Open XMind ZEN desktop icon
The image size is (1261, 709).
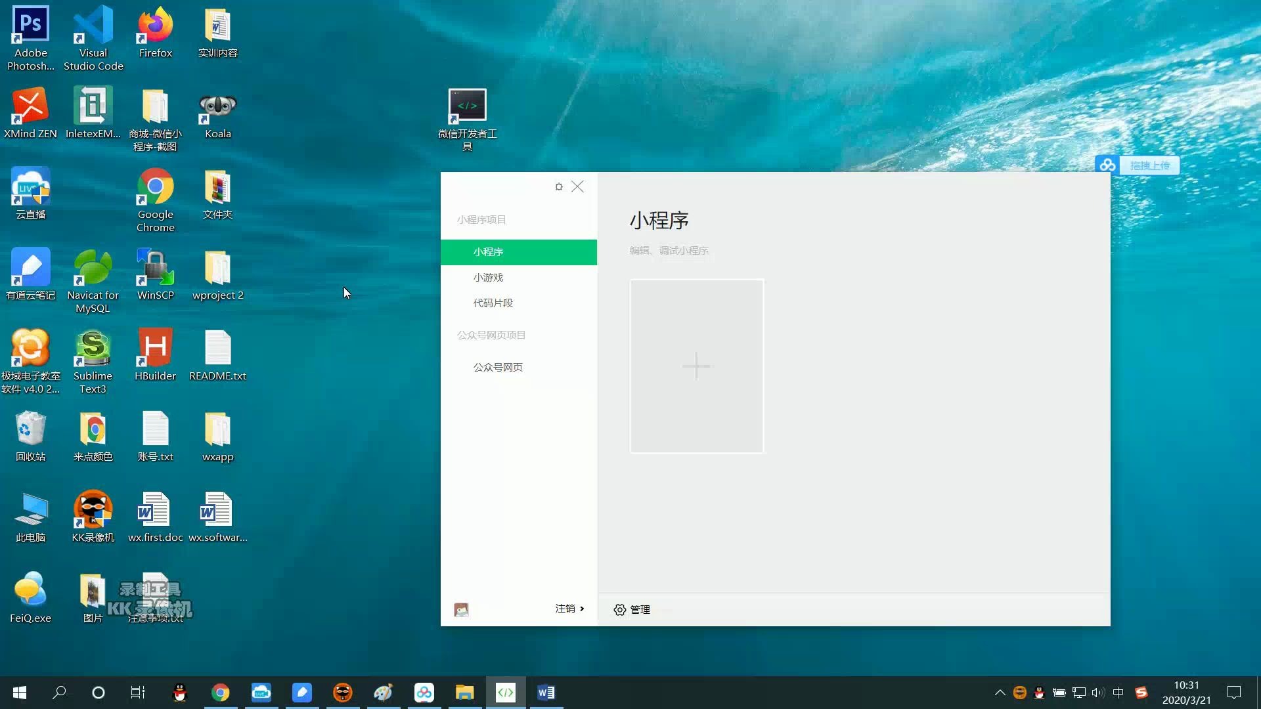tap(30, 114)
